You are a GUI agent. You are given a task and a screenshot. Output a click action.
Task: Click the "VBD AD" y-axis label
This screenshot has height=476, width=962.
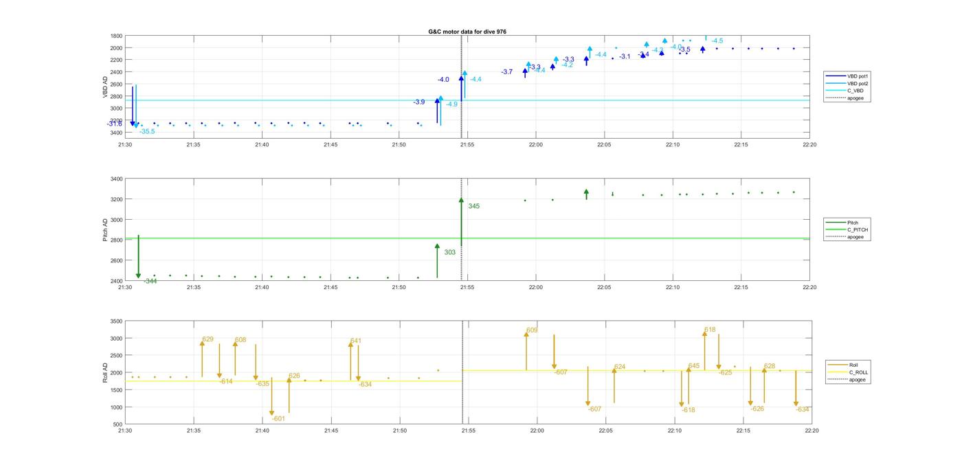point(106,87)
